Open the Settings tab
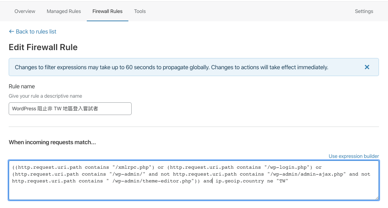The height and width of the screenshot is (208, 388). (x=364, y=11)
